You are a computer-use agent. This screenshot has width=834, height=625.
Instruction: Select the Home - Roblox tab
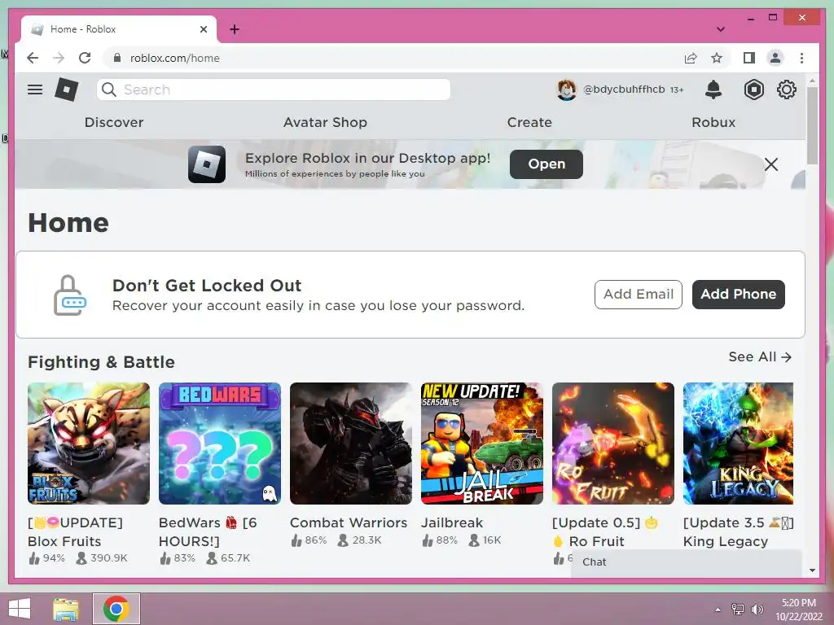pos(118,29)
